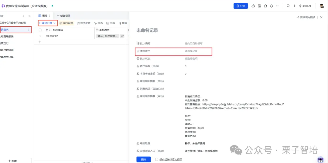The image size is (328, 163).
Task: Open the 报销批次 table three-dot menu
Action: coord(29,30)
